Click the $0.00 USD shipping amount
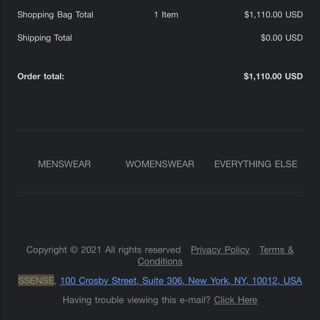The height and width of the screenshot is (320, 320). click(x=281, y=38)
